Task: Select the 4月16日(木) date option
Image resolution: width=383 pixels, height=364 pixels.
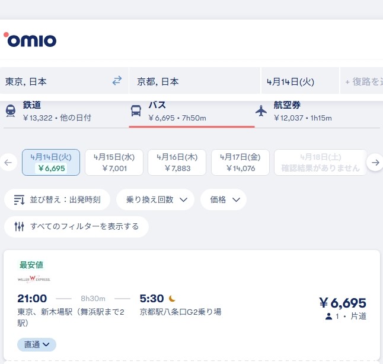Action: pyautogui.click(x=177, y=162)
